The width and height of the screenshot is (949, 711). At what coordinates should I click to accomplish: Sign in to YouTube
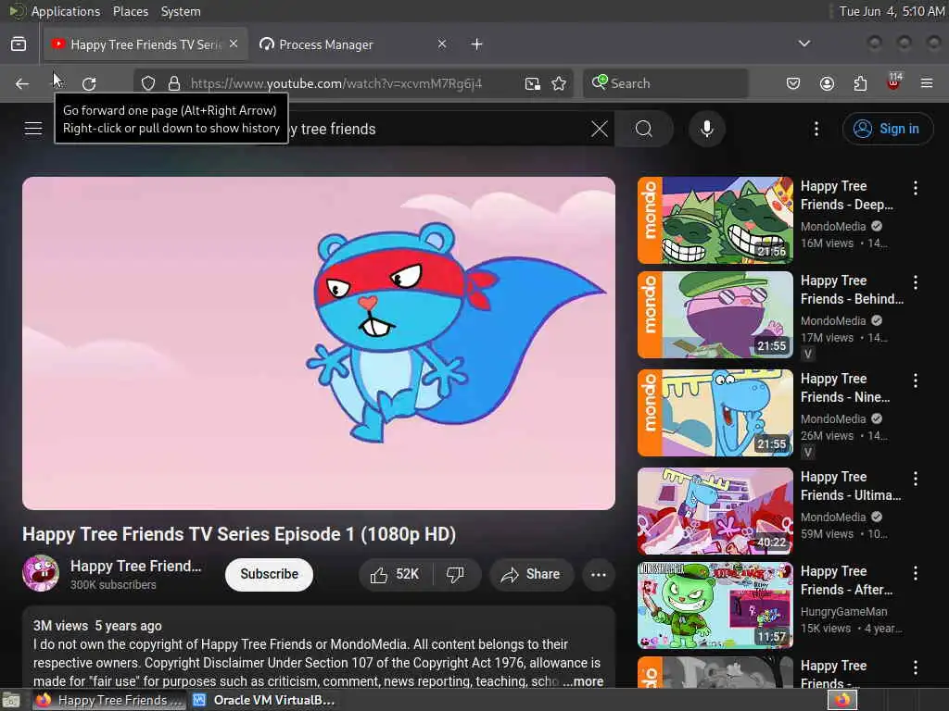887,129
